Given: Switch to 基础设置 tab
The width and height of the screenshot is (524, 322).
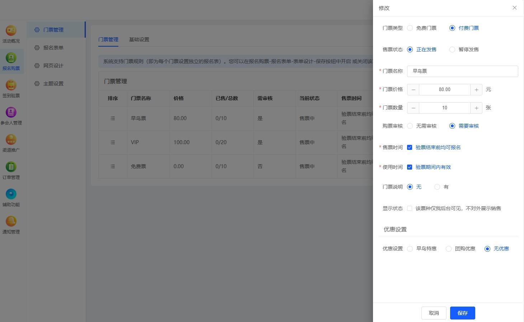Looking at the screenshot, I should 139,39.
